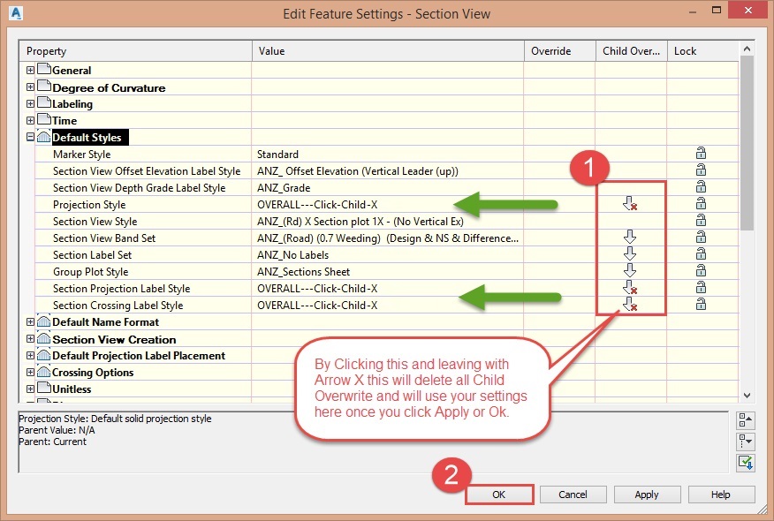Click the Section Label Set child override arrow
This screenshot has width=774, height=521.
pos(628,254)
